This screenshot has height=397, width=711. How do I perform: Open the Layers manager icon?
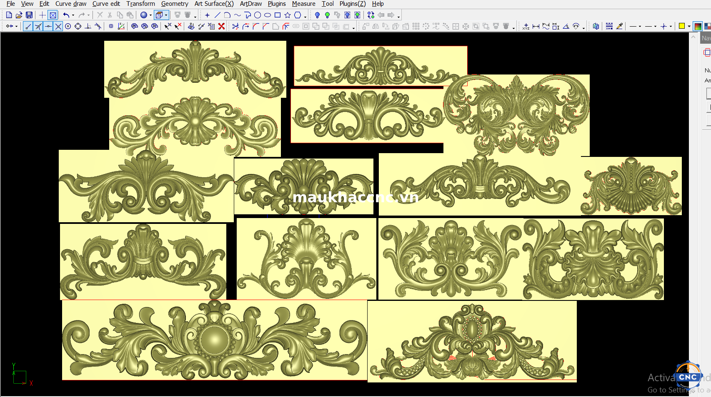[x=596, y=26]
